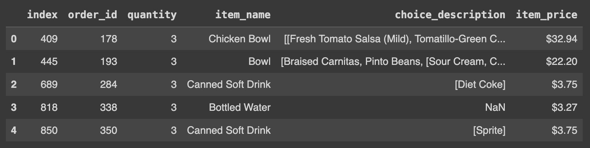The width and height of the screenshot is (590, 148).
Task: Click the quantity column header
Action: 152,15
